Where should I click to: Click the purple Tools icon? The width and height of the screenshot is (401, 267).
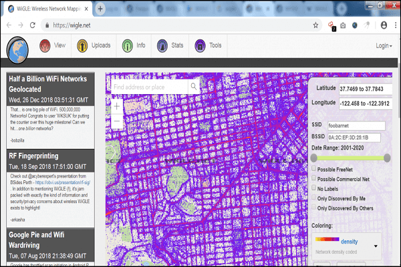200,46
